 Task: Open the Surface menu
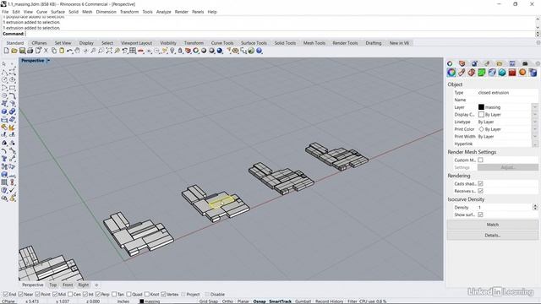(57, 12)
